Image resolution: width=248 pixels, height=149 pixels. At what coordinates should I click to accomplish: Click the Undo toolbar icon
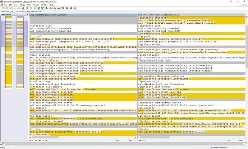click(15, 9)
